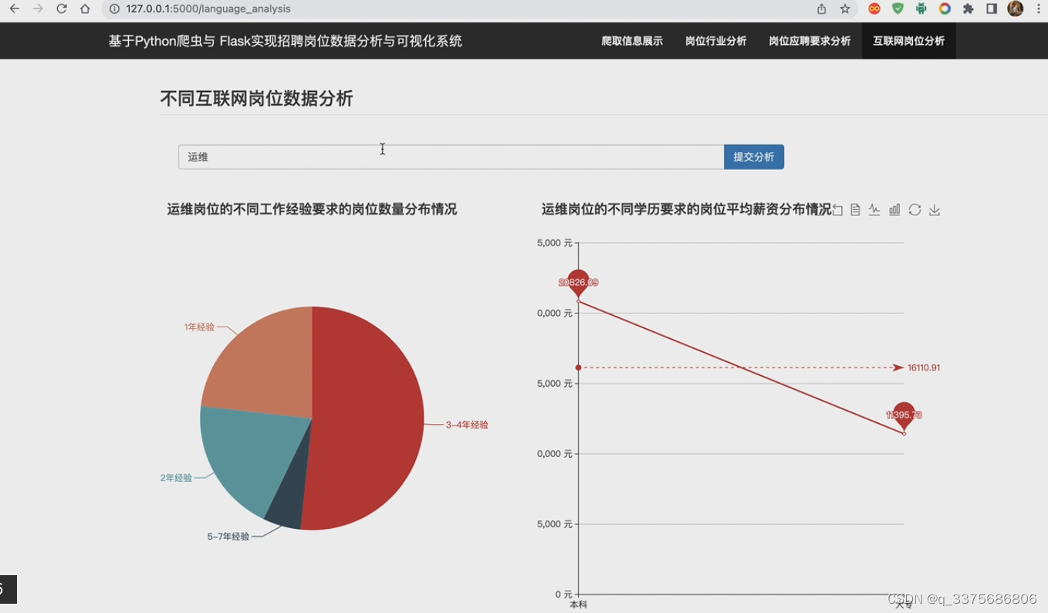Viewport: 1048px width, 613px height.
Task: Click the 提交分析 submit button
Action: [x=754, y=157]
